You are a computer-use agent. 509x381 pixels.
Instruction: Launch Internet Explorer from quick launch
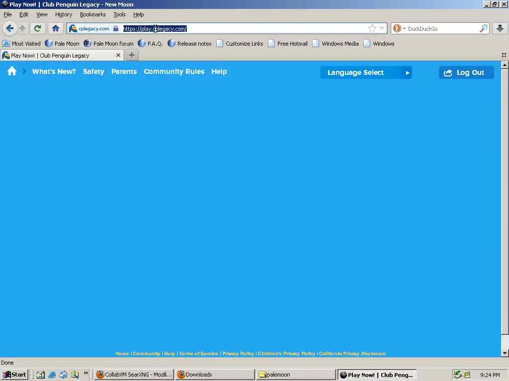coord(52,375)
